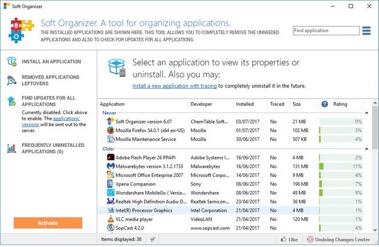Click VideoLAN developer cell
The width and height of the screenshot is (379, 247).
(x=201, y=219)
